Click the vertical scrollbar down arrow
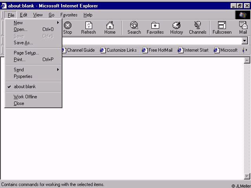251x188 pixels. click(247, 176)
